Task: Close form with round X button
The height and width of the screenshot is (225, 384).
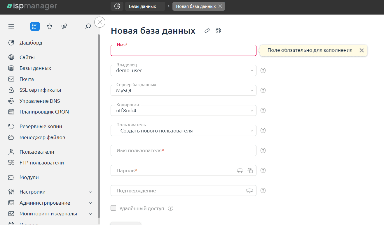Action: coord(100,22)
